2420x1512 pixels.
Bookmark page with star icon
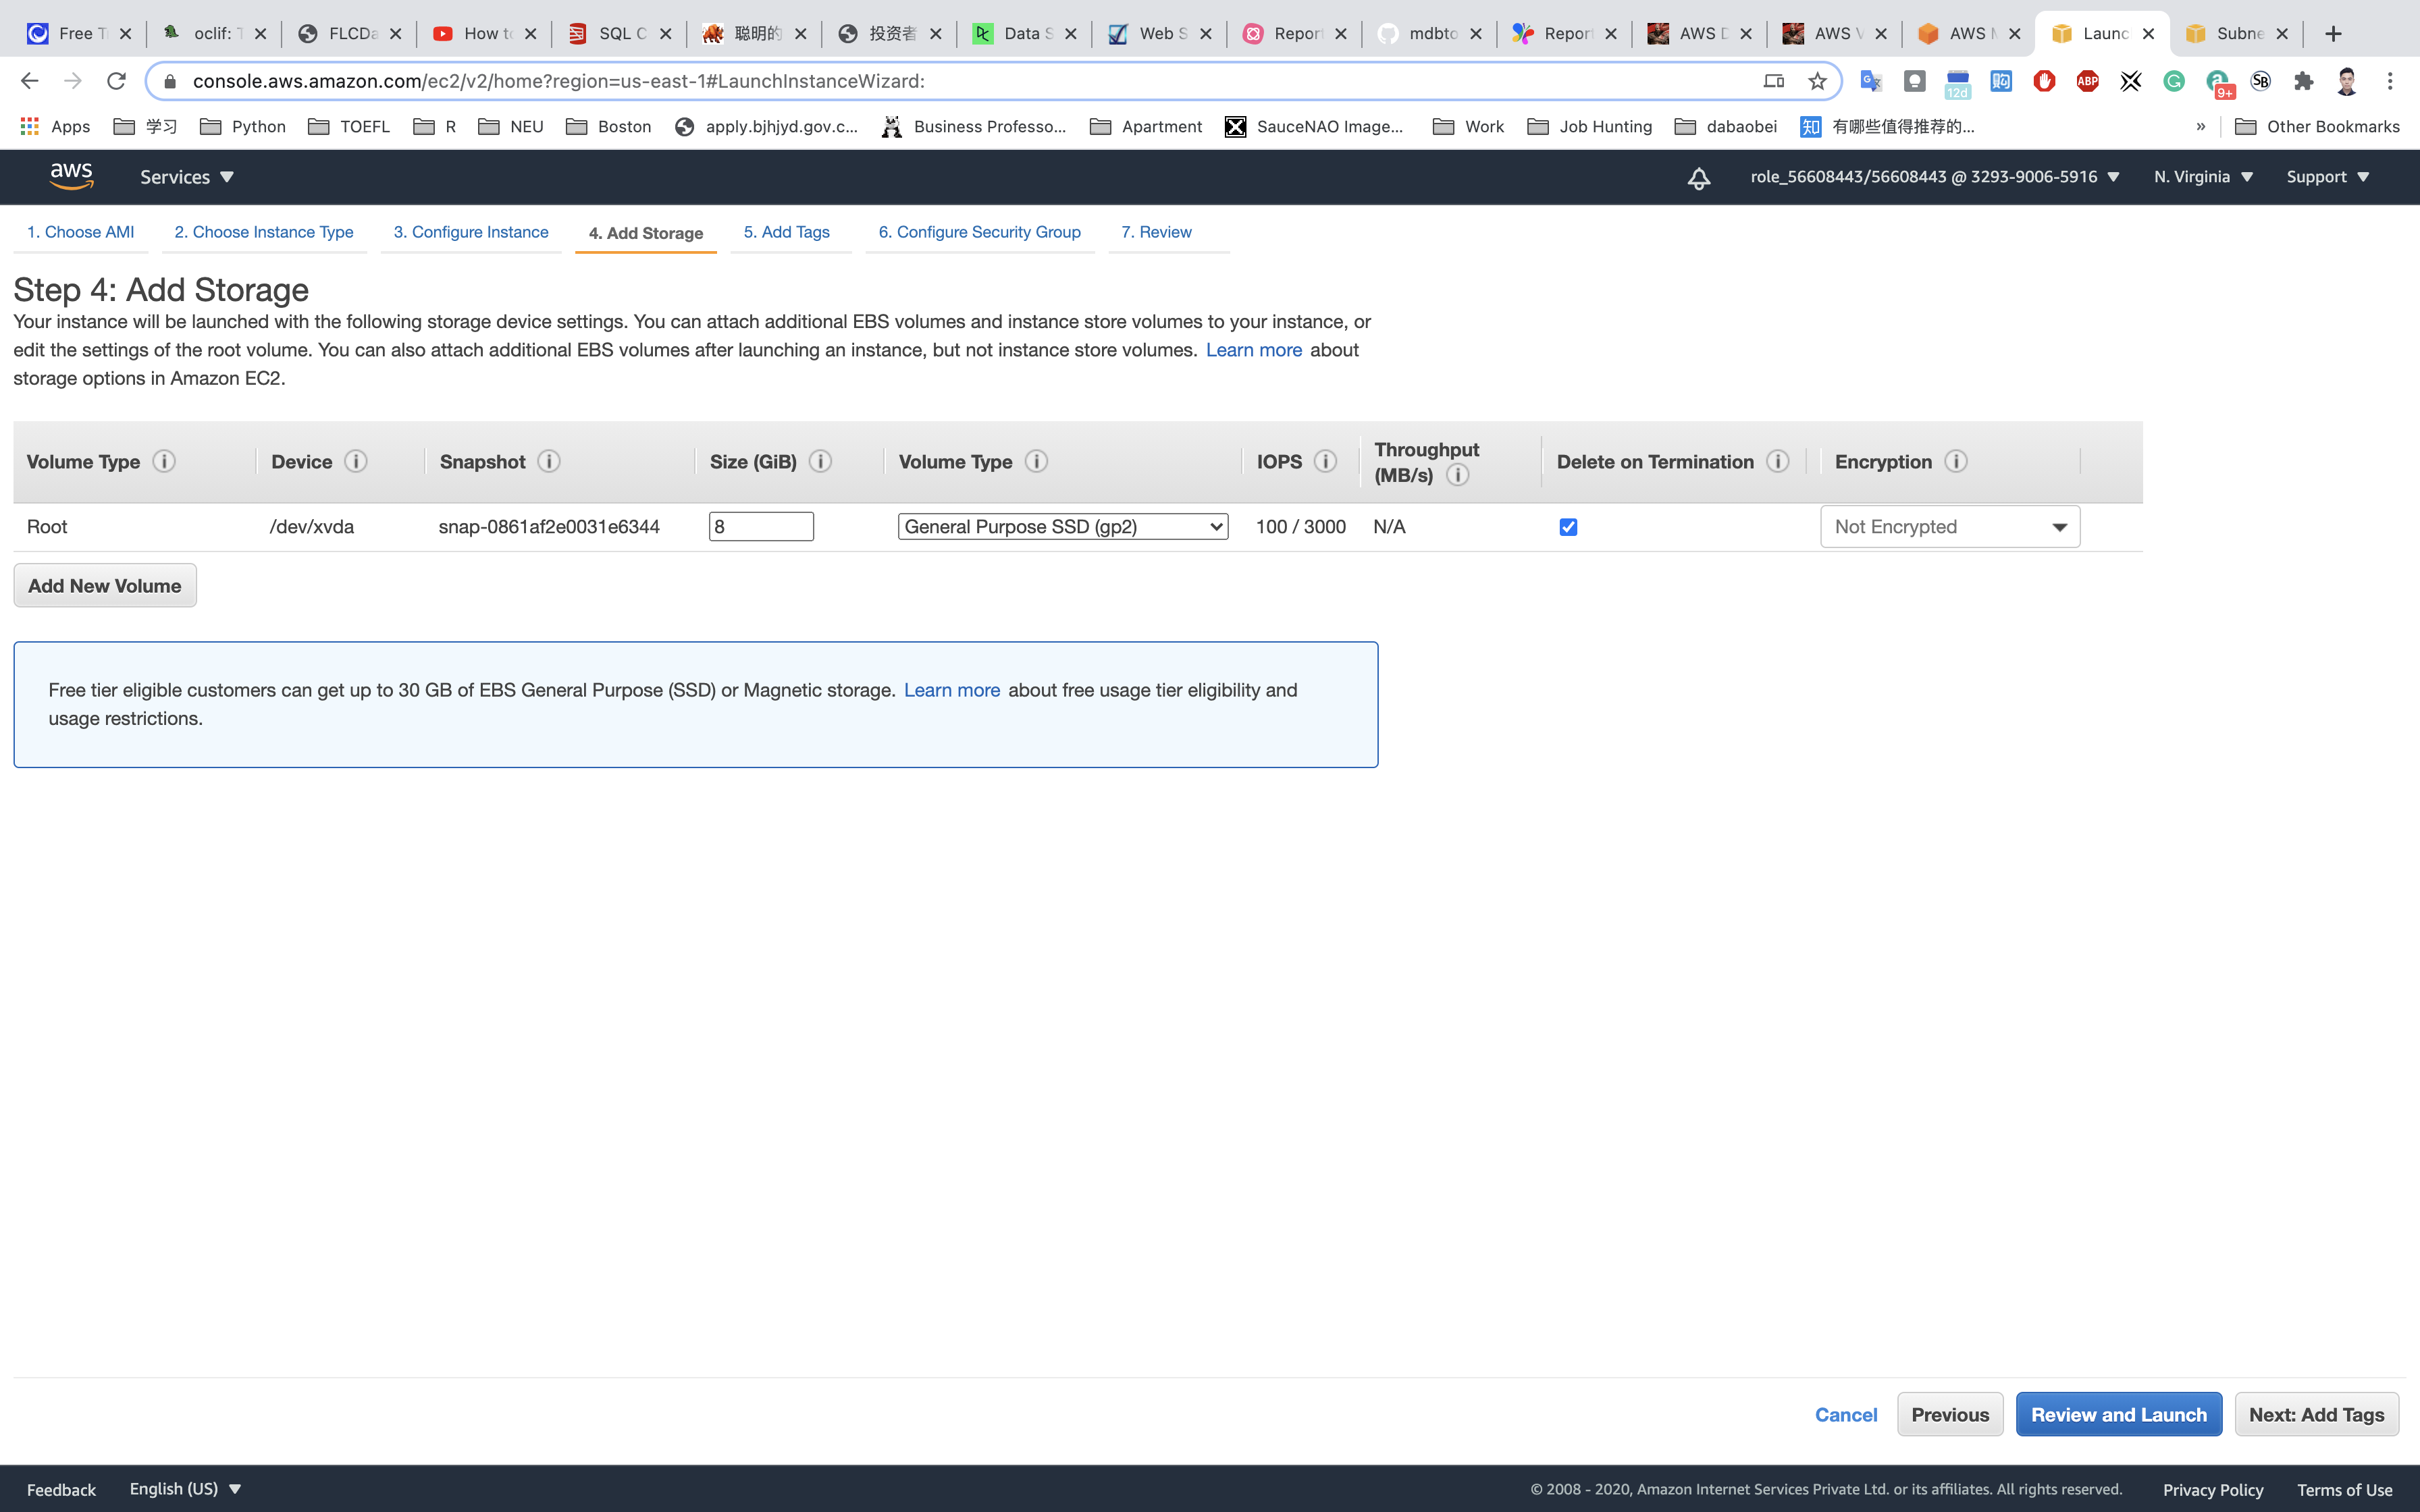click(1817, 81)
